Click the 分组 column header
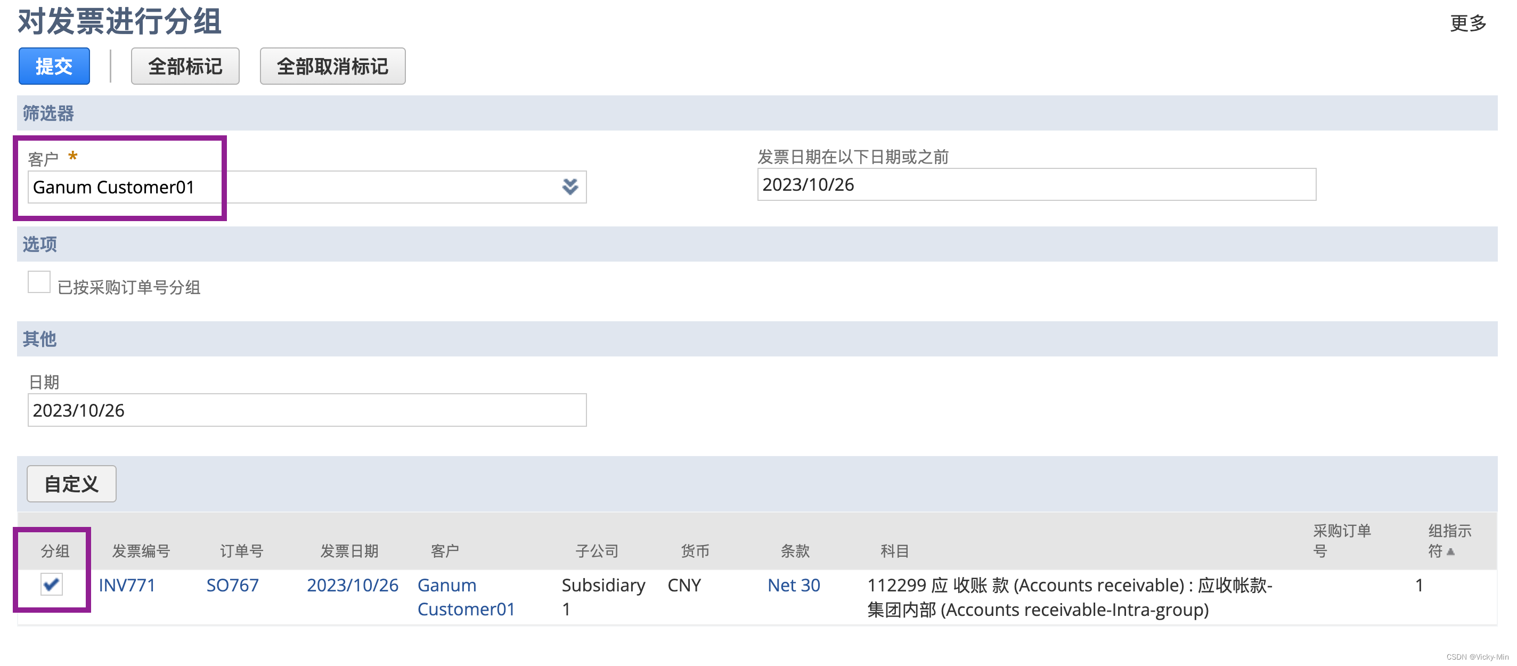 pos(55,551)
